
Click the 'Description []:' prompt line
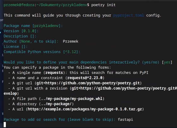(20, 36)
